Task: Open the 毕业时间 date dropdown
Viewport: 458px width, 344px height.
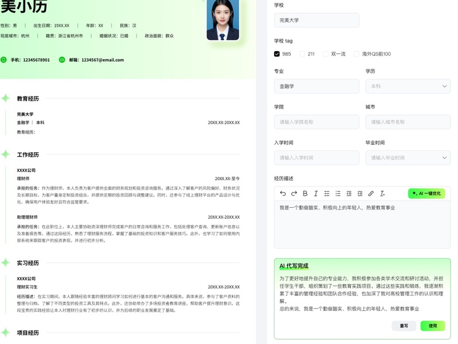Action: [408, 158]
